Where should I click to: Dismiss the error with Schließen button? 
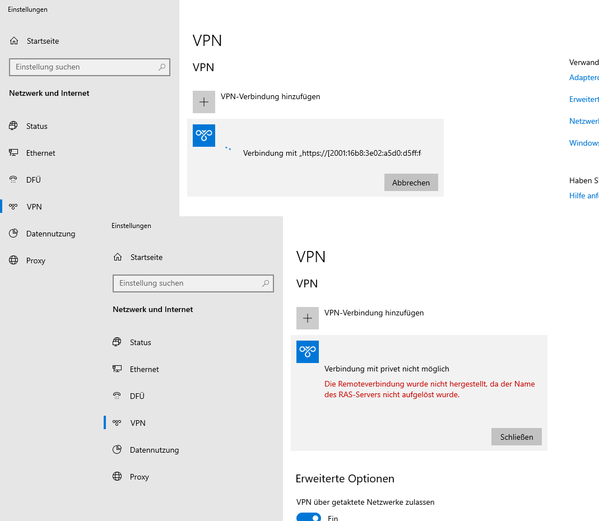[517, 437]
